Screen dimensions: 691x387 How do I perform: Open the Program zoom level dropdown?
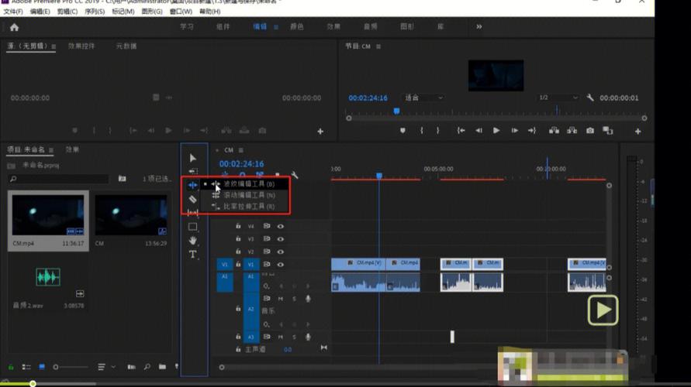click(x=423, y=98)
